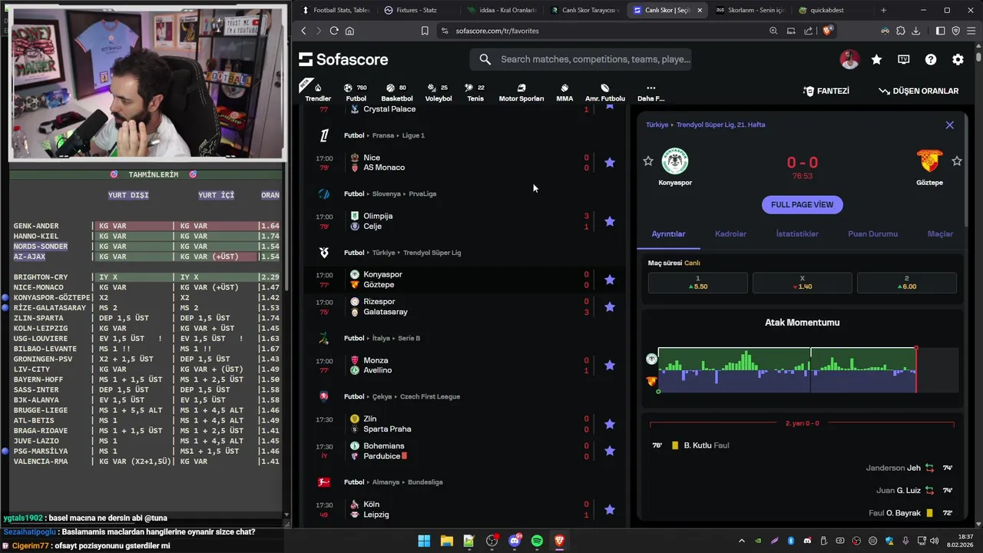Open Sofascore settings gear
The height and width of the screenshot is (553, 983).
point(958,59)
